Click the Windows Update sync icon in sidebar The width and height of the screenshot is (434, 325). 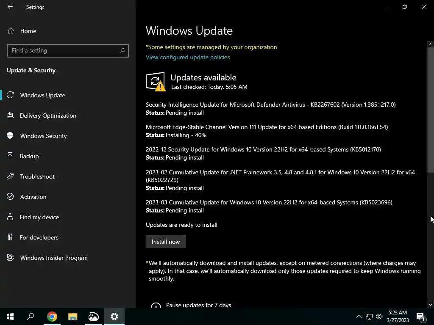pos(10,95)
